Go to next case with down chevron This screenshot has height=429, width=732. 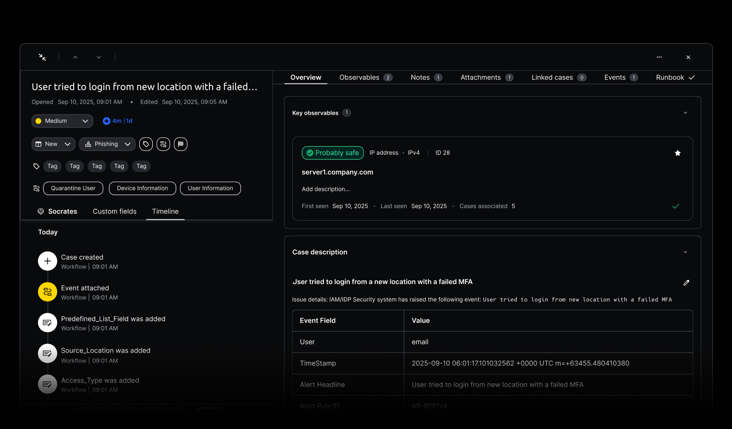[99, 57]
